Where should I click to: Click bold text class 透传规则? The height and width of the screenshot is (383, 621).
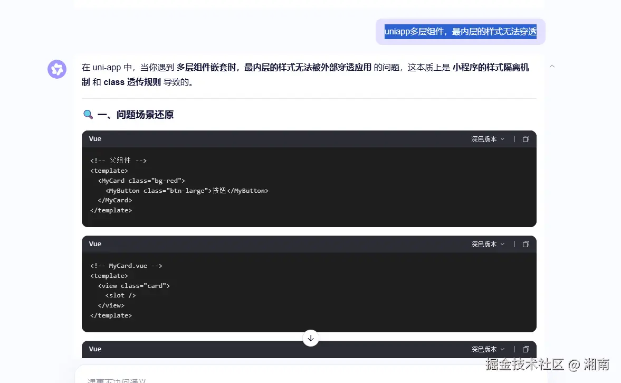pos(132,82)
